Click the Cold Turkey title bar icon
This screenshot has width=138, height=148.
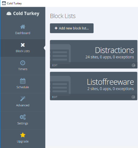point(4,3)
